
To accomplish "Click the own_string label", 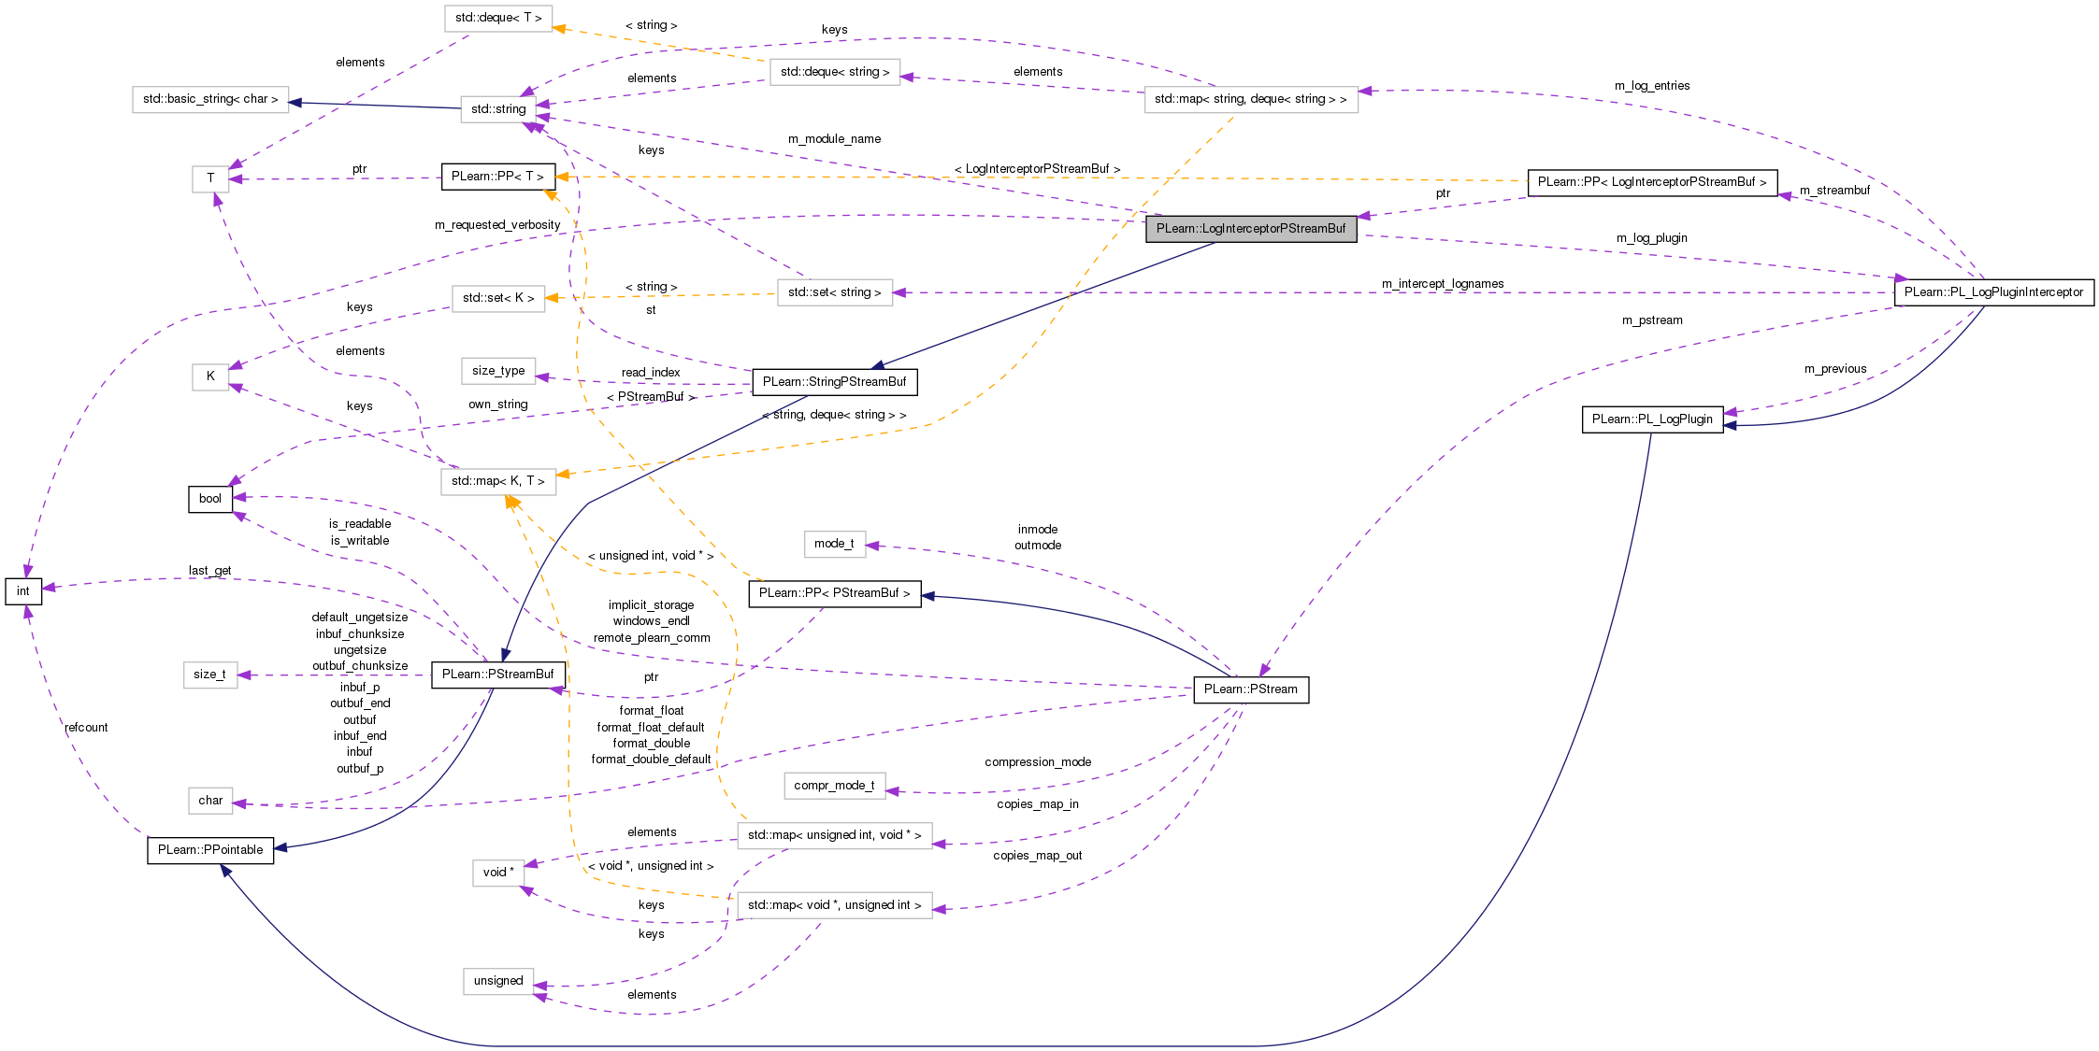I will [497, 405].
